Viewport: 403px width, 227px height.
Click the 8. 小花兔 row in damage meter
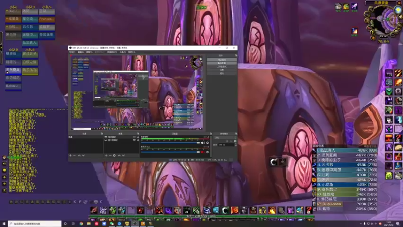pos(345,185)
